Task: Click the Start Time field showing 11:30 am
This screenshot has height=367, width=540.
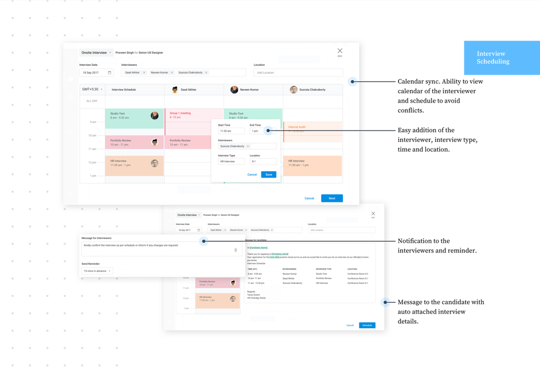Action: pyautogui.click(x=231, y=131)
